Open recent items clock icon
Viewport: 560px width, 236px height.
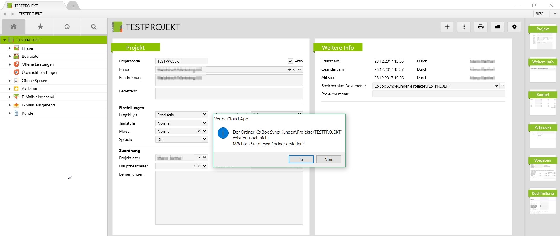(67, 27)
